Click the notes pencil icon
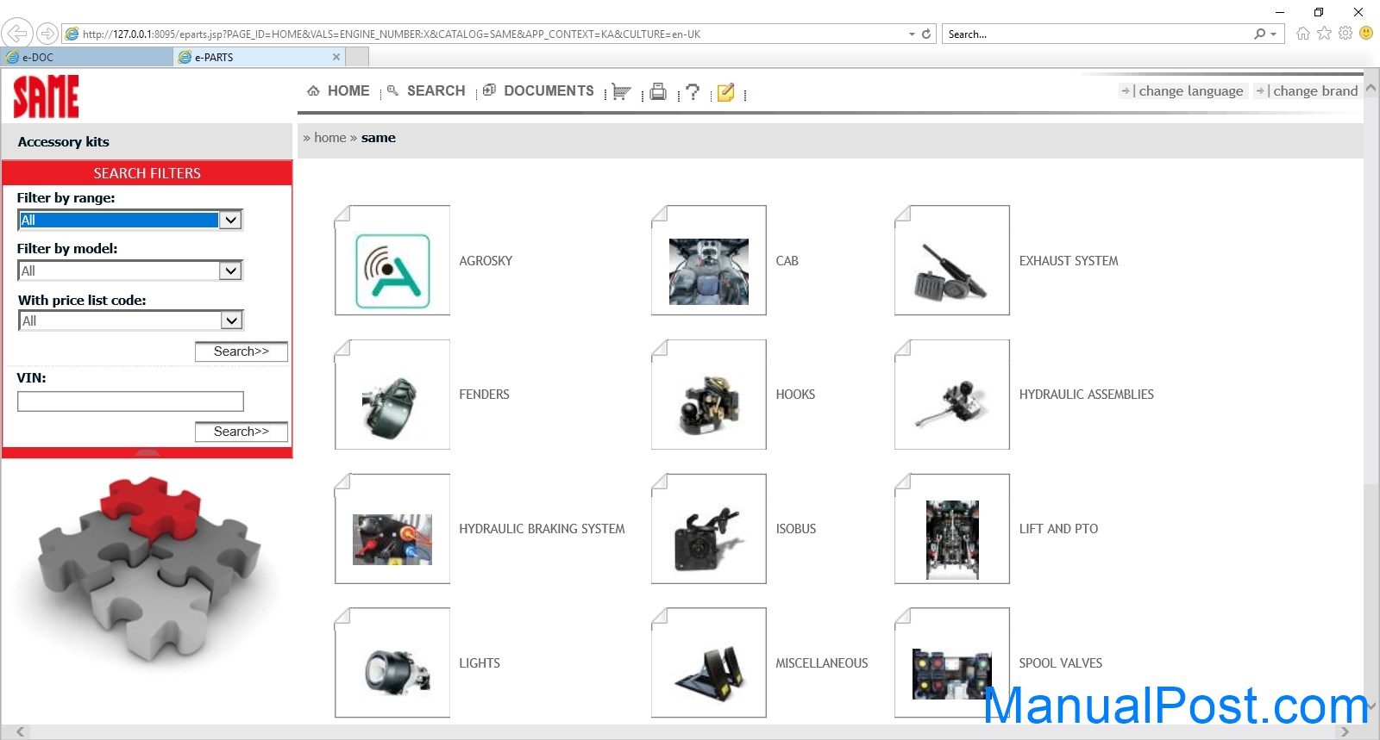 pos(726,91)
